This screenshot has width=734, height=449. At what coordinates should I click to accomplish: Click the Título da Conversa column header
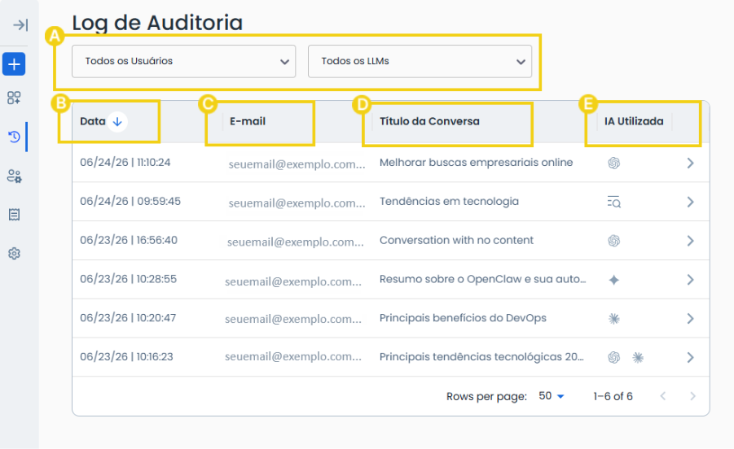[429, 121]
